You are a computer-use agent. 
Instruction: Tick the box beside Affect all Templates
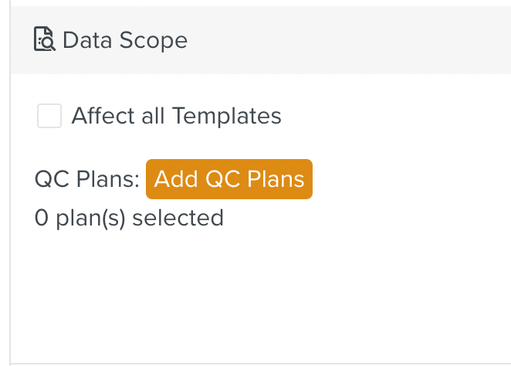[x=49, y=117]
